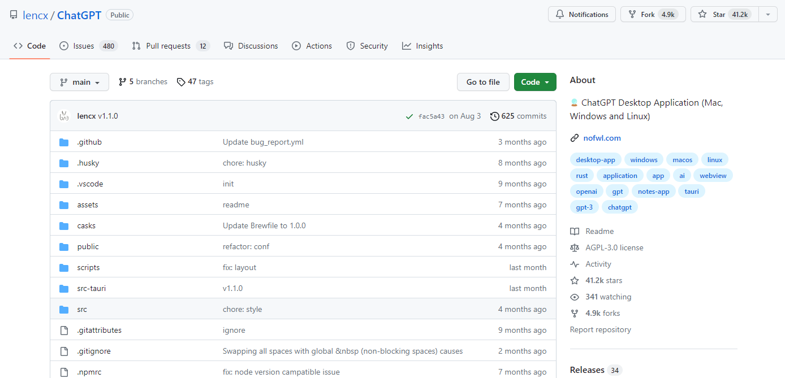Viewport: 785px width, 378px height.
Task: Click the Fork icon in header
Action: click(x=632, y=15)
